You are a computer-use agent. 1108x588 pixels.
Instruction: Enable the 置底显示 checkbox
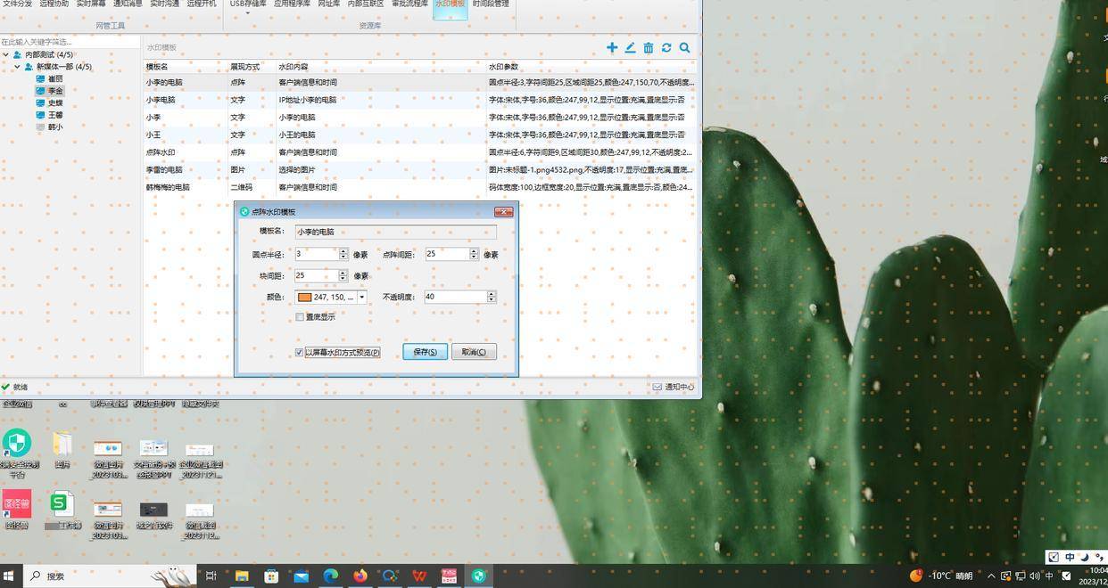(x=300, y=317)
